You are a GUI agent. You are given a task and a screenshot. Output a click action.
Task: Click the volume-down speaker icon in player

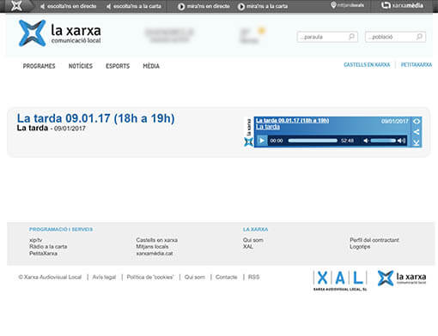click(366, 141)
